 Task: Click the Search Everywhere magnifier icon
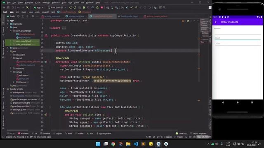(164, 7)
